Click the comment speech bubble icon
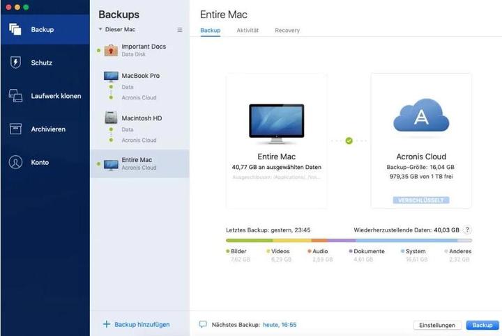The height and width of the screenshot is (336, 502). point(203,324)
